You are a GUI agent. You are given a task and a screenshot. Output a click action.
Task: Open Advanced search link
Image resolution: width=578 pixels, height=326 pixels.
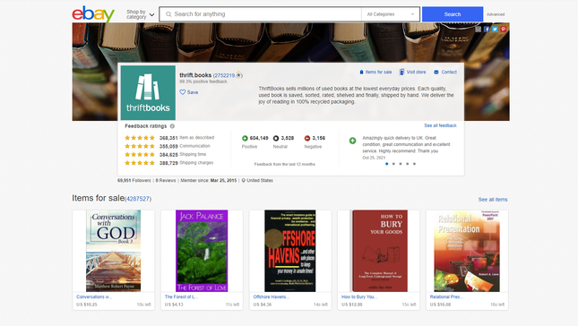coord(496,14)
